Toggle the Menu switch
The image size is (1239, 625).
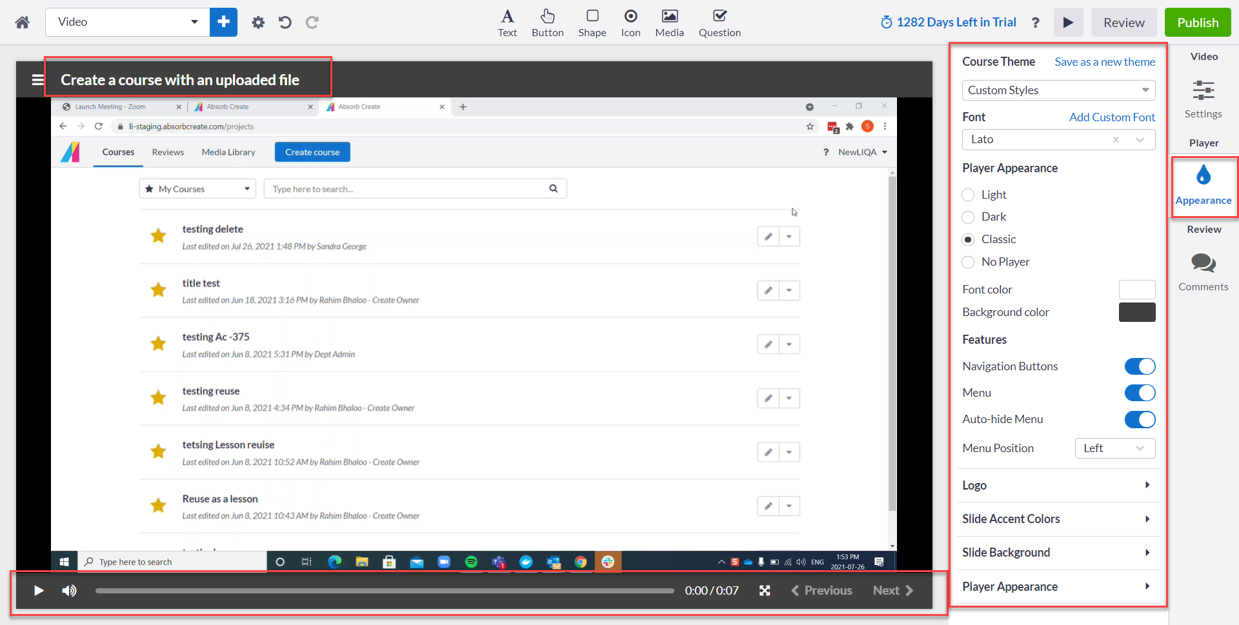(x=1140, y=393)
